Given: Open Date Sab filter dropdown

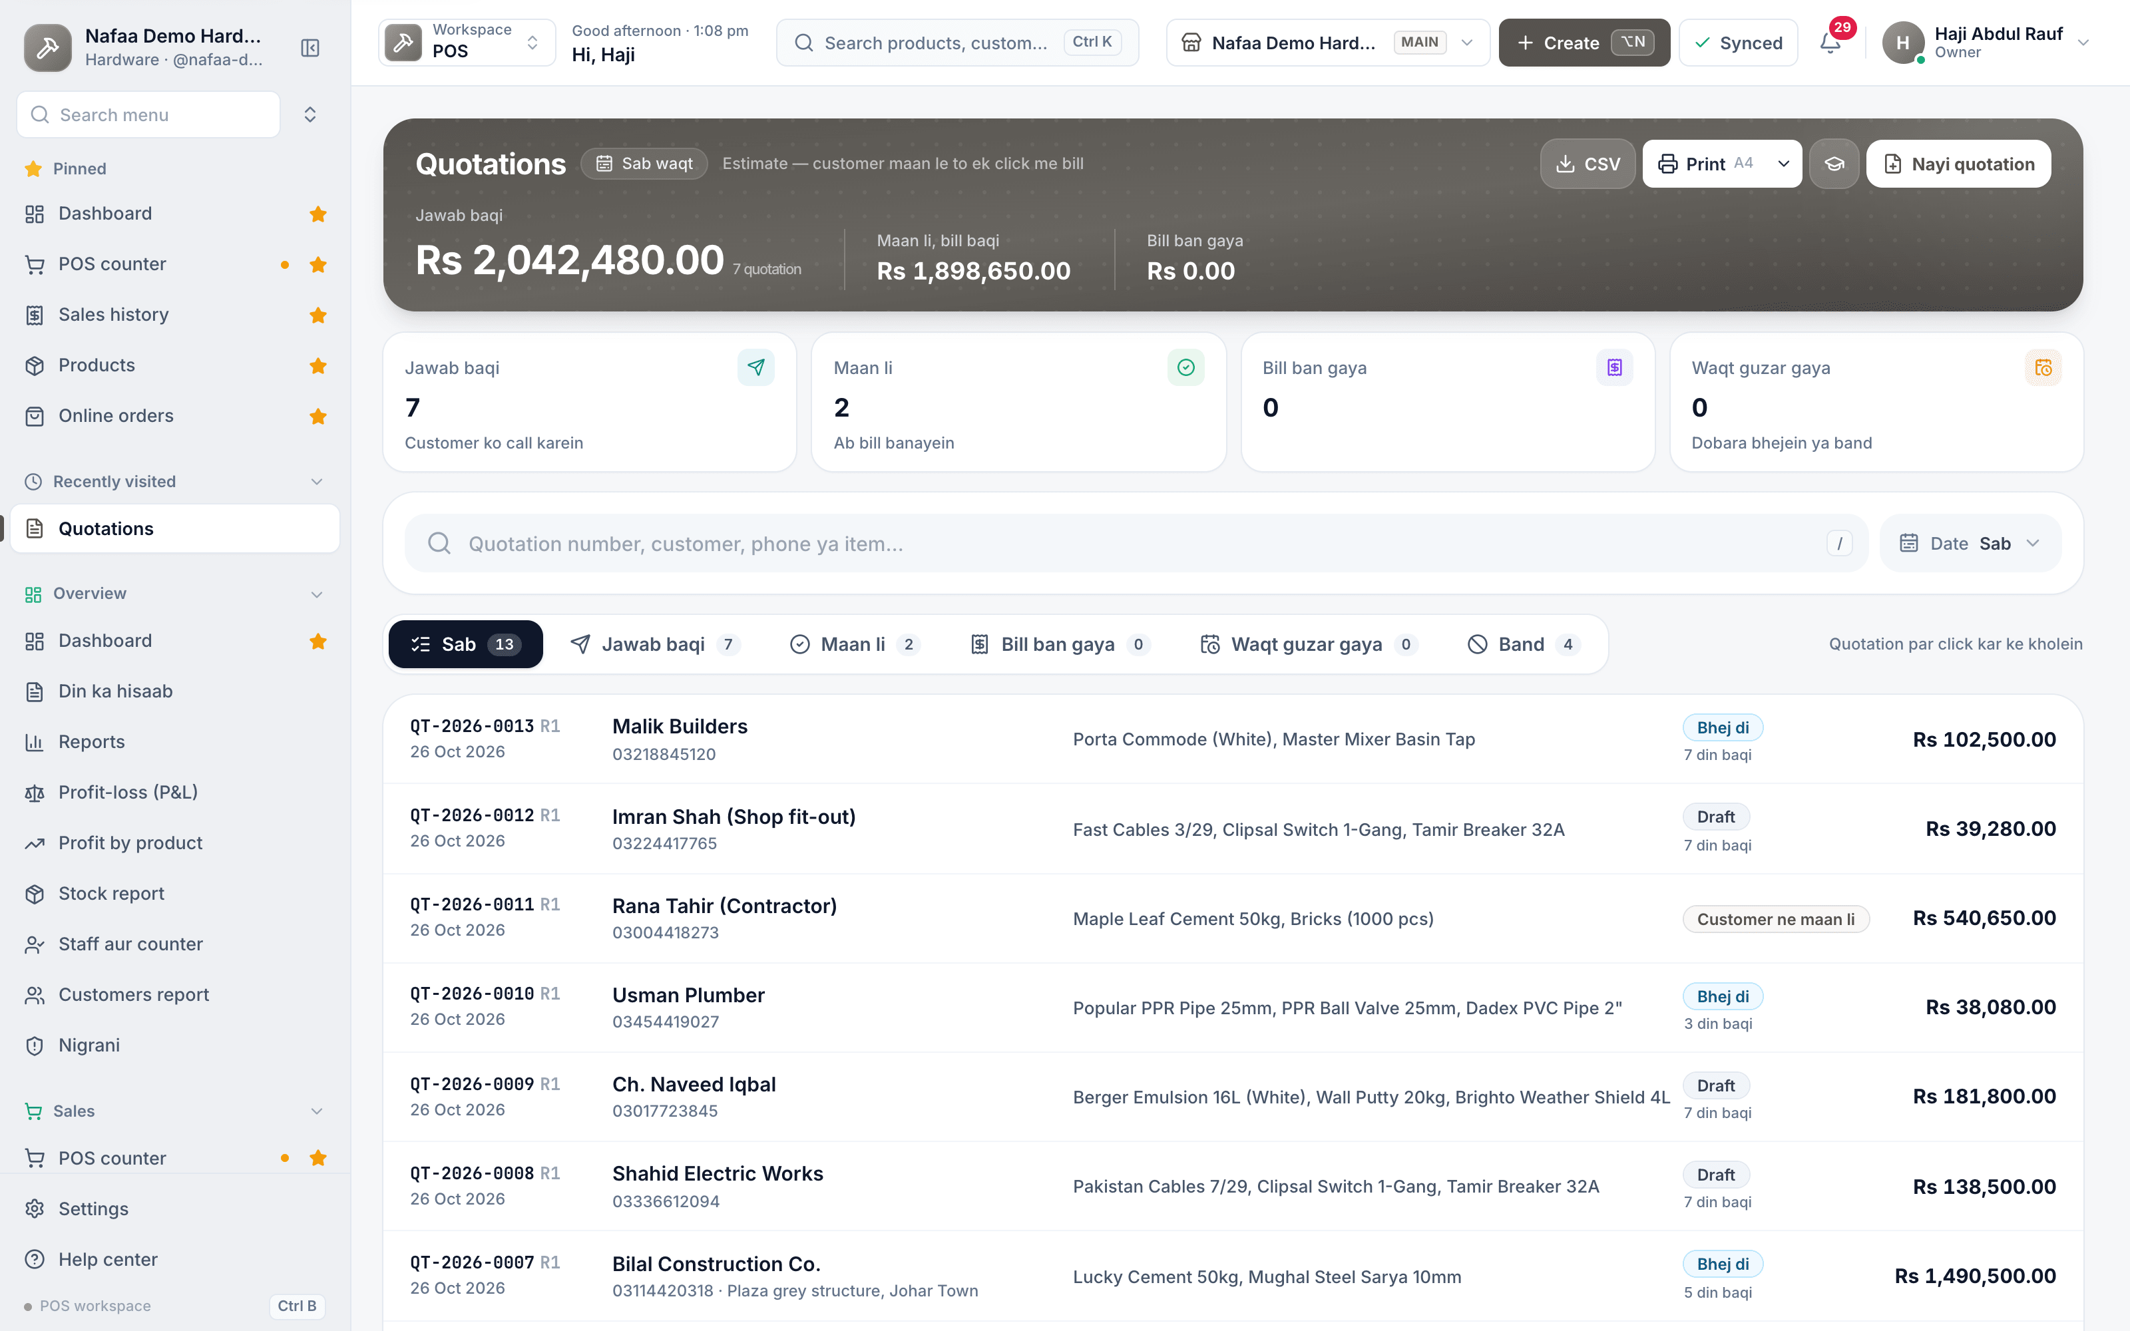Looking at the screenshot, I should tap(1970, 543).
